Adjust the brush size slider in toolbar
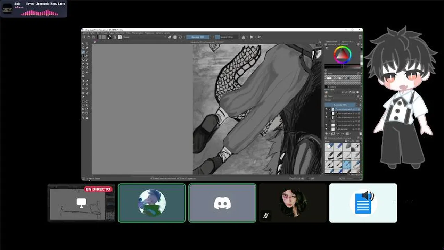 click(227, 37)
